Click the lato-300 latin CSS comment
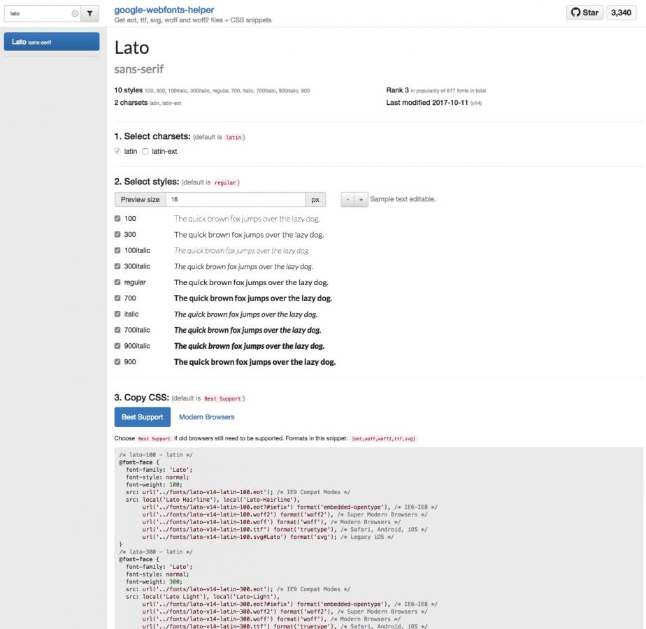The image size is (646, 629). [x=156, y=551]
